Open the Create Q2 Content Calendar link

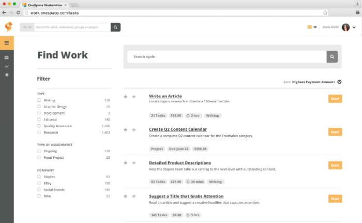[x=178, y=129]
